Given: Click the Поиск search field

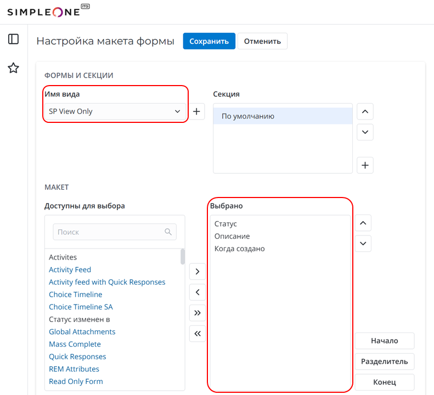Looking at the screenshot, I should tap(110, 232).
